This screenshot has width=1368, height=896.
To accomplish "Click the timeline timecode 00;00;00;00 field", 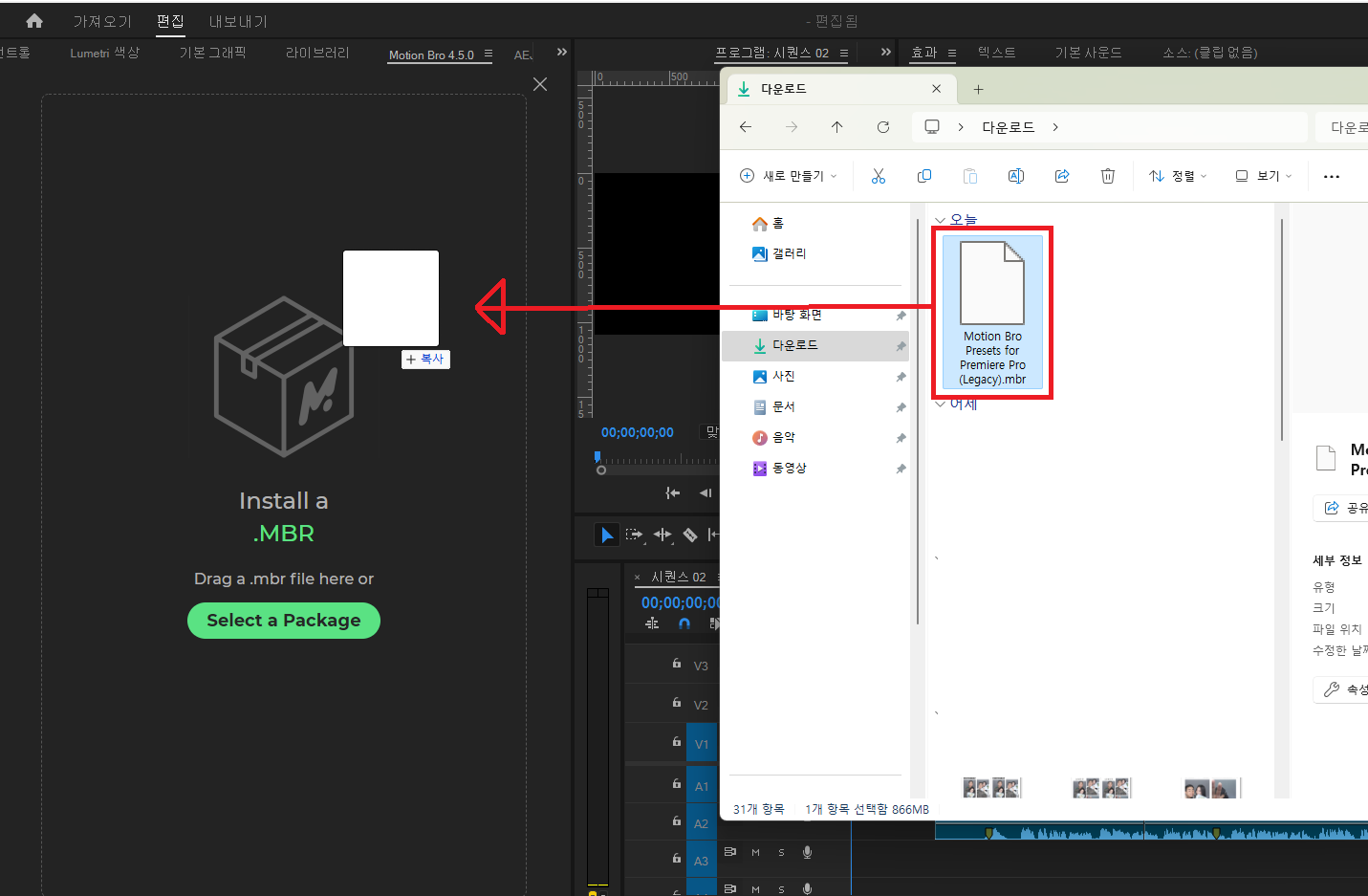I will [680, 602].
